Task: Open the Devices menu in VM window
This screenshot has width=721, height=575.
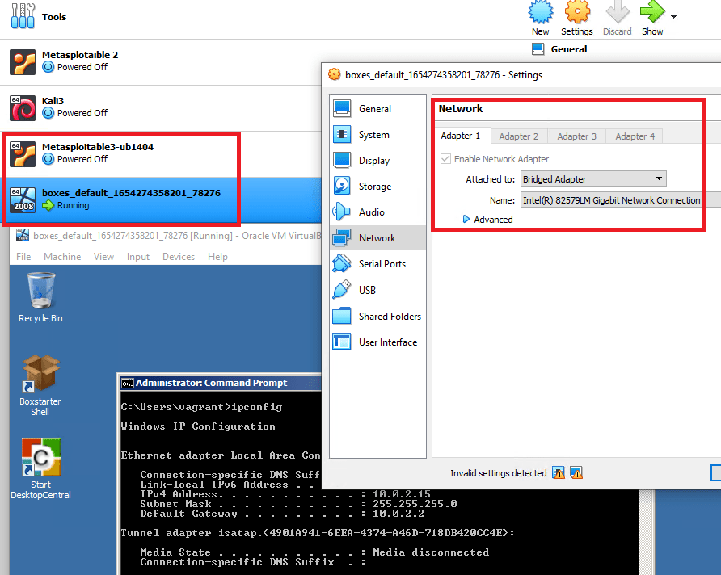Action: tap(179, 257)
